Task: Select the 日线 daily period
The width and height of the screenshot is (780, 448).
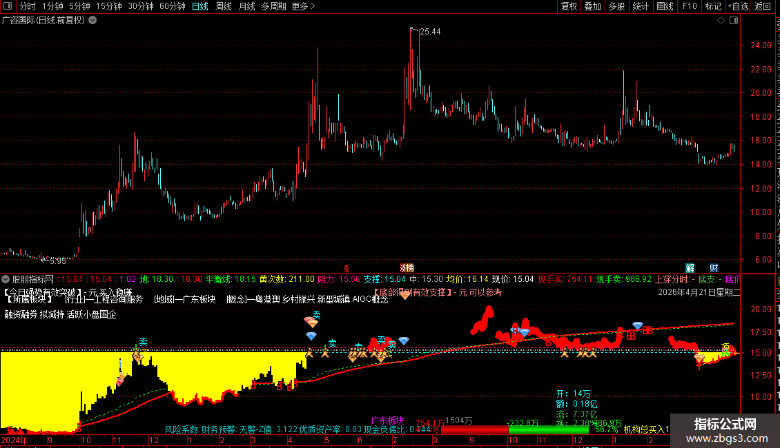Action: (x=200, y=6)
